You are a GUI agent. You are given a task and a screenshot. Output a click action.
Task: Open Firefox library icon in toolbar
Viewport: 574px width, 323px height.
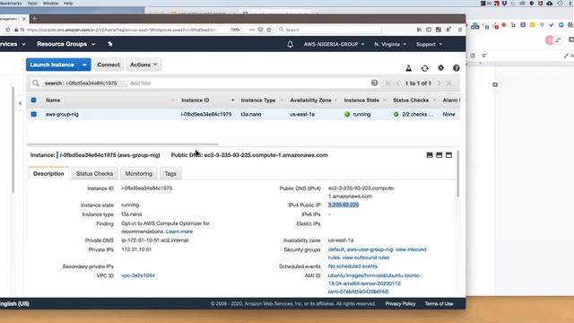[419, 30]
